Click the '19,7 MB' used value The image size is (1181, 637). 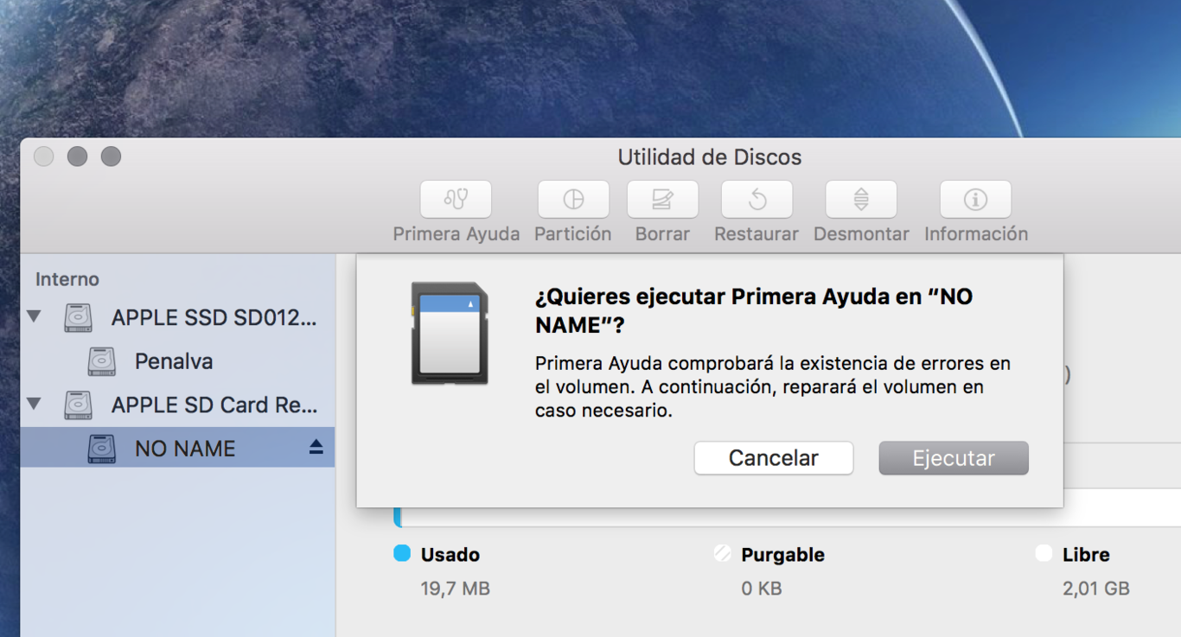point(456,589)
